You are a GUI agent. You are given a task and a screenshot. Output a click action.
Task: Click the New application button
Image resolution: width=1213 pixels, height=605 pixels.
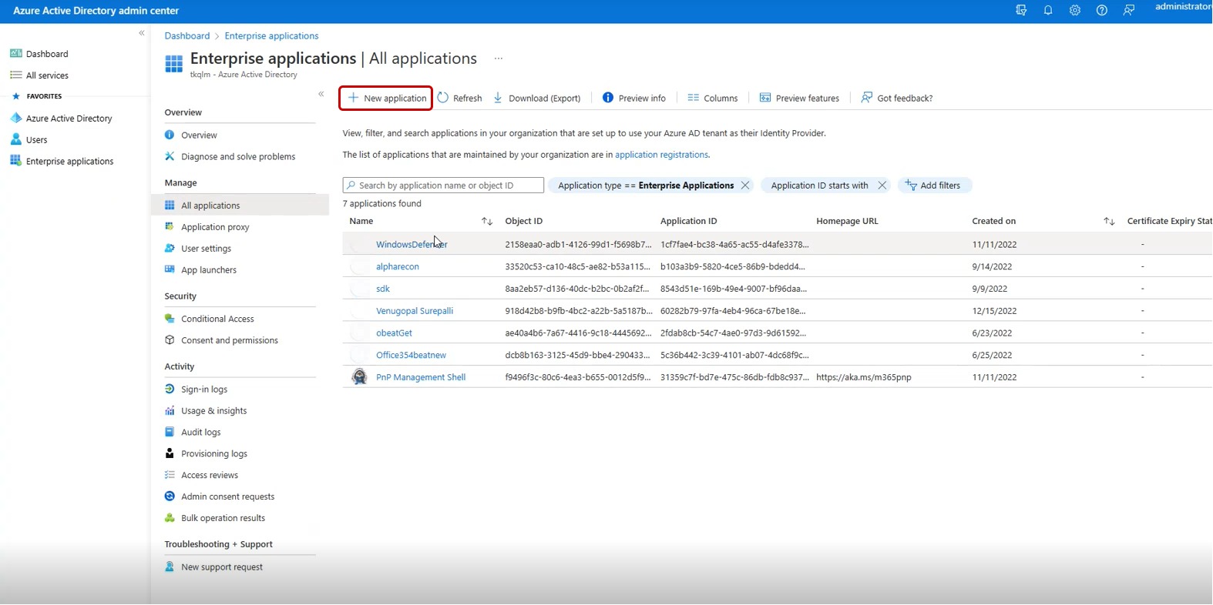(386, 98)
